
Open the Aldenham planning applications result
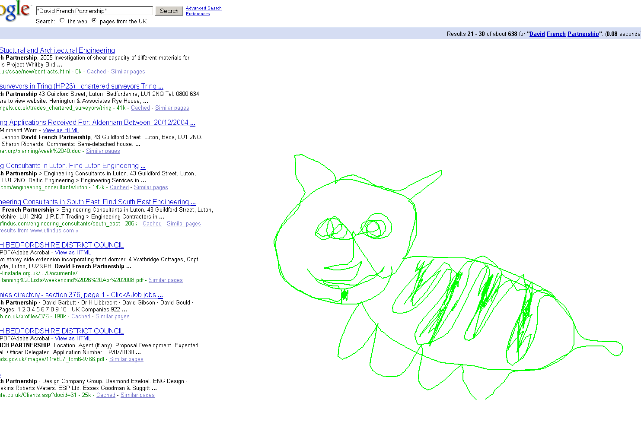coord(98,122)
